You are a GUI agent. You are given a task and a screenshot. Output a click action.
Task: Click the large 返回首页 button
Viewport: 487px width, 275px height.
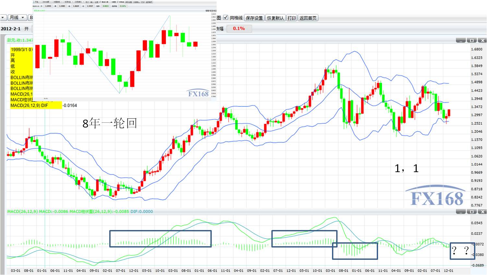click(308, 18)
